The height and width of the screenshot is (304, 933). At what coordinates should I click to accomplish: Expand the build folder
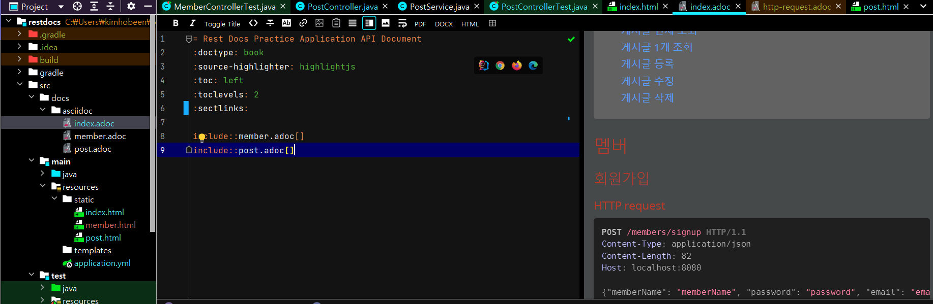point(19,59)
